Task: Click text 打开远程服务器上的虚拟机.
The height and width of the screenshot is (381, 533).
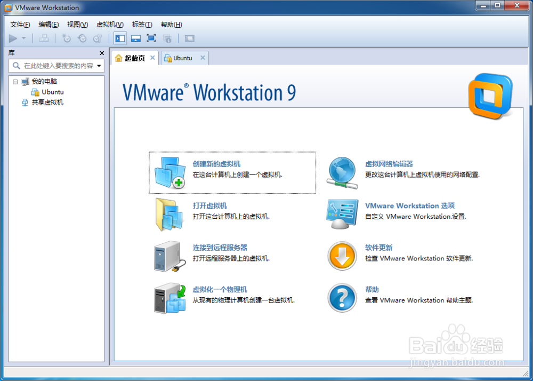Action: (231, 258)
